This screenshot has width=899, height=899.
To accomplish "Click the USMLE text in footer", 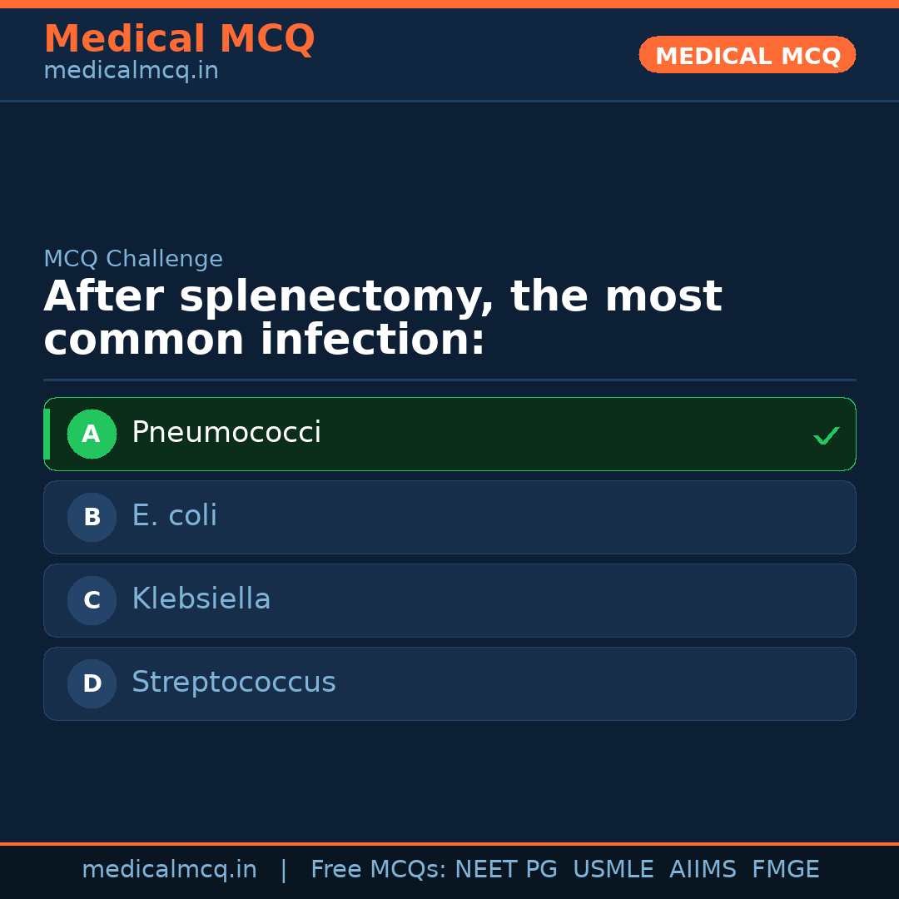I will pyautogui.click(x=613, y=870).
